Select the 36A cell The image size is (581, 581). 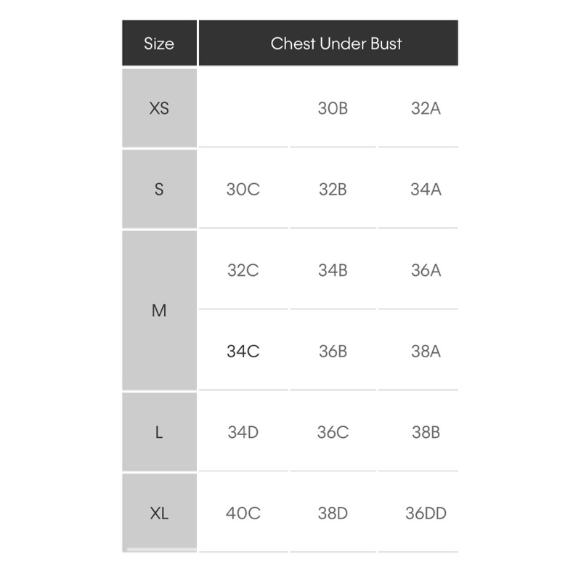click(426, 270)
